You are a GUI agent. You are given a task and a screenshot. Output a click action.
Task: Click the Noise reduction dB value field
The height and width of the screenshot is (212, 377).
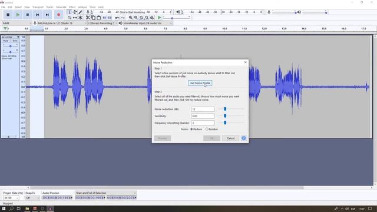[203, 109]
